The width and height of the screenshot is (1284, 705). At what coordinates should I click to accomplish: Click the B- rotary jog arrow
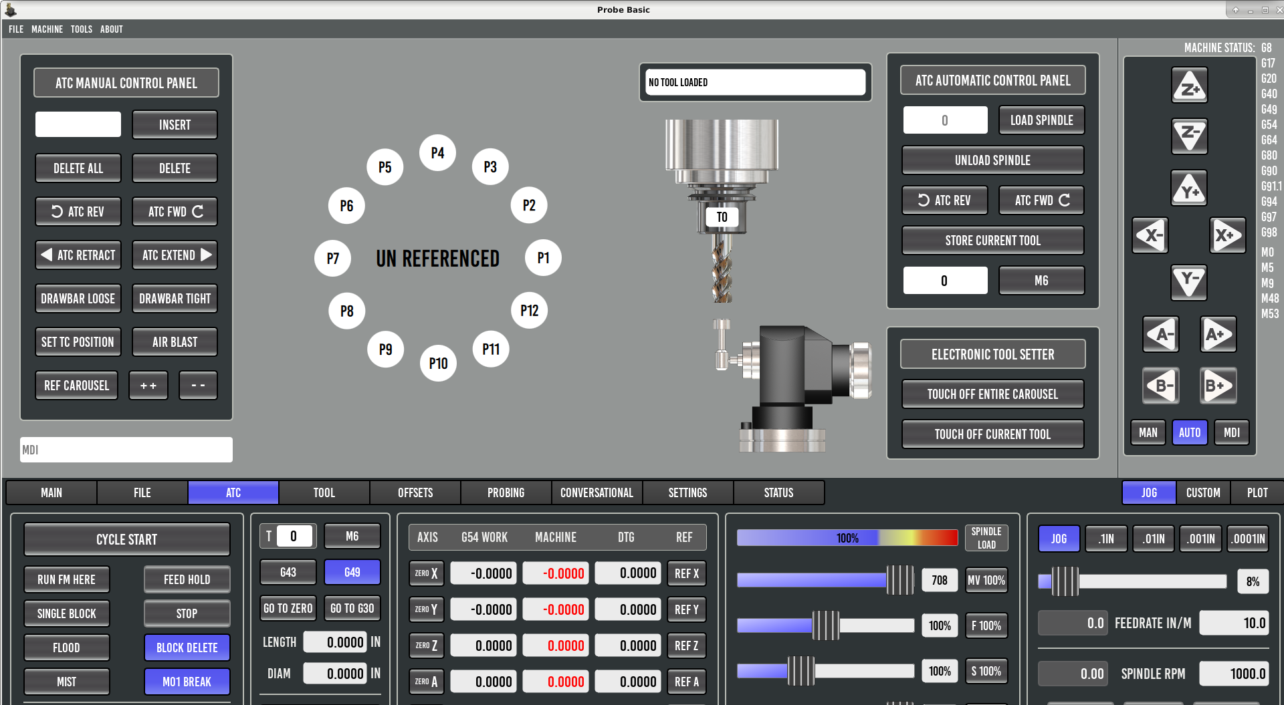(1161, 386)
